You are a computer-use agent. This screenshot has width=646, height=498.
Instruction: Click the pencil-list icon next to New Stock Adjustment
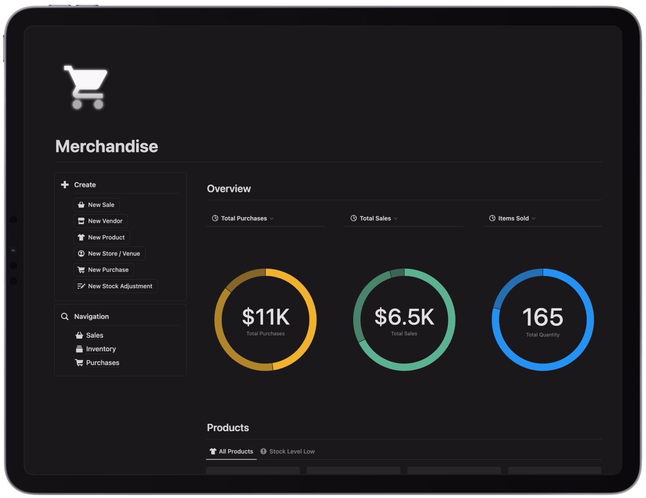[80, 286]
